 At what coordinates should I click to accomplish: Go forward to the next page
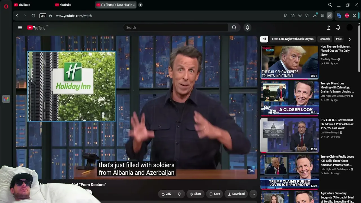tap(25, 16)
